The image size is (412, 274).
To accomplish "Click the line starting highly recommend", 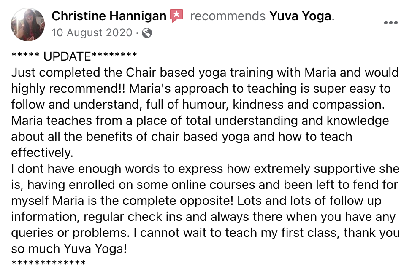I will point(201,89).
